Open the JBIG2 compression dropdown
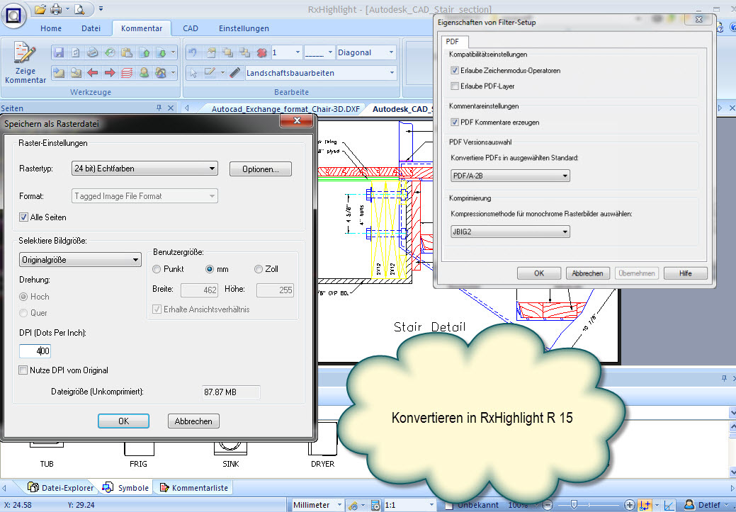The height and width of the screenshot is (512, 736). [510, 231]
